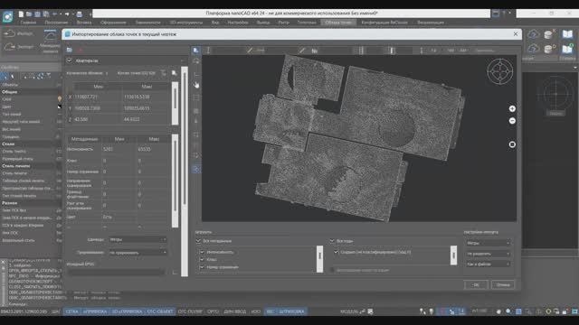Open the Метры dropdown in import settings
Image resolution: width=579 pixels, height=325 pixels.
pyautogui.click(x=489, y=243)
